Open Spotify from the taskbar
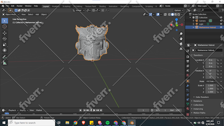Image resolution: width=224 pixels, height=126 pixels. tap(108, 123)
